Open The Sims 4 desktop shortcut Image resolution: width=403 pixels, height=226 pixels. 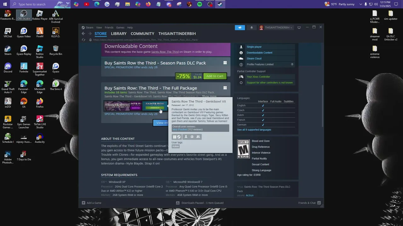[x=56, y=85]
